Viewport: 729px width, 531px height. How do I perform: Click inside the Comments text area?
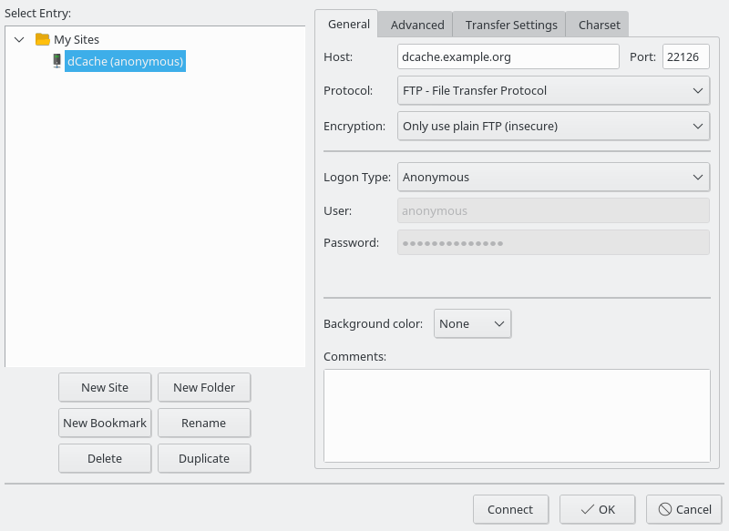point(516,414)
